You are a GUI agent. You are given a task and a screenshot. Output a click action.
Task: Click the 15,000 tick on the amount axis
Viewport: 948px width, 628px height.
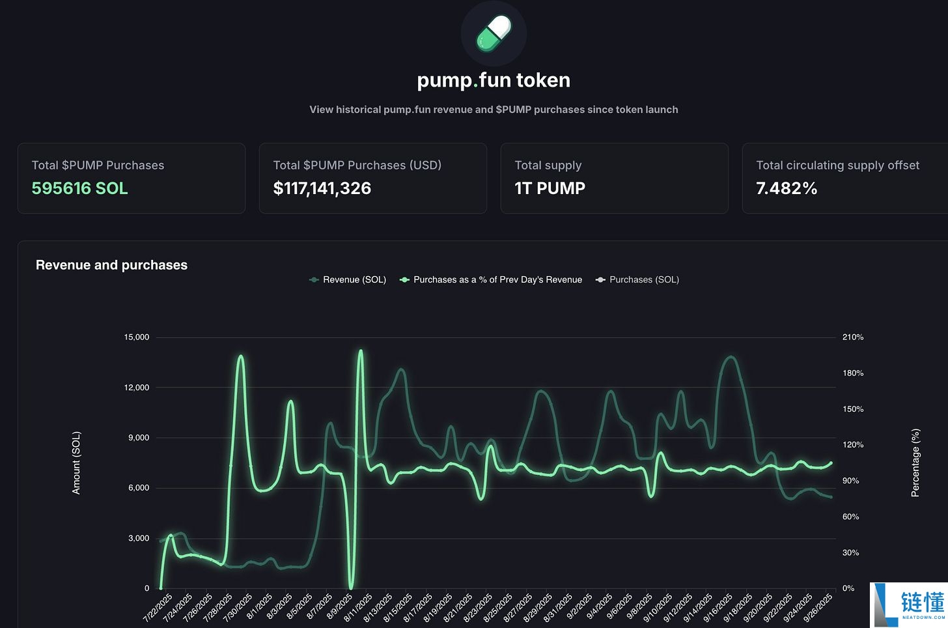[137, 337]
